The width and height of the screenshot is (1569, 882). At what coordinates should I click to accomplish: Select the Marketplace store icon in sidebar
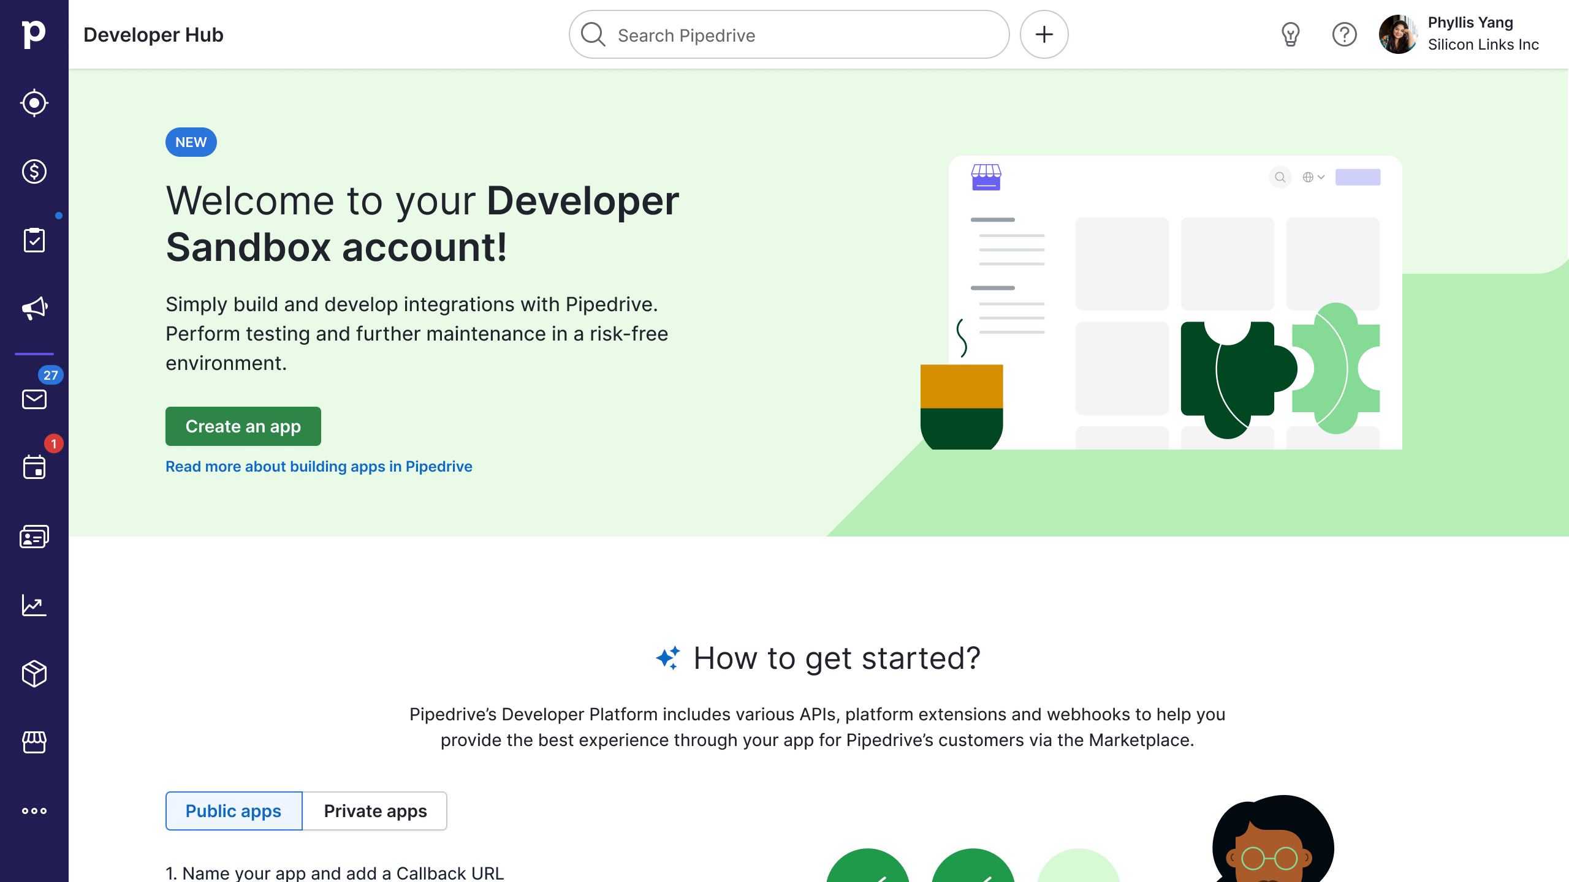pos(34,743)
